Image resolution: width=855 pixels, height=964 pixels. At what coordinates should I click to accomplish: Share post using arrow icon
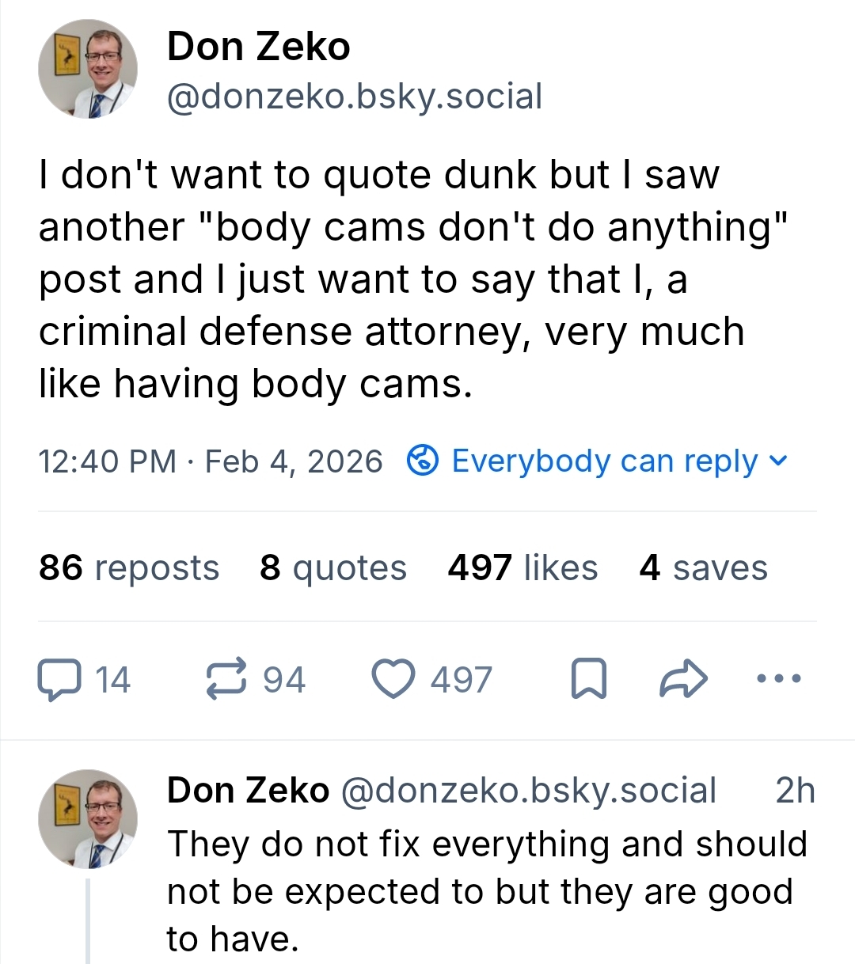tap(683, 679)
